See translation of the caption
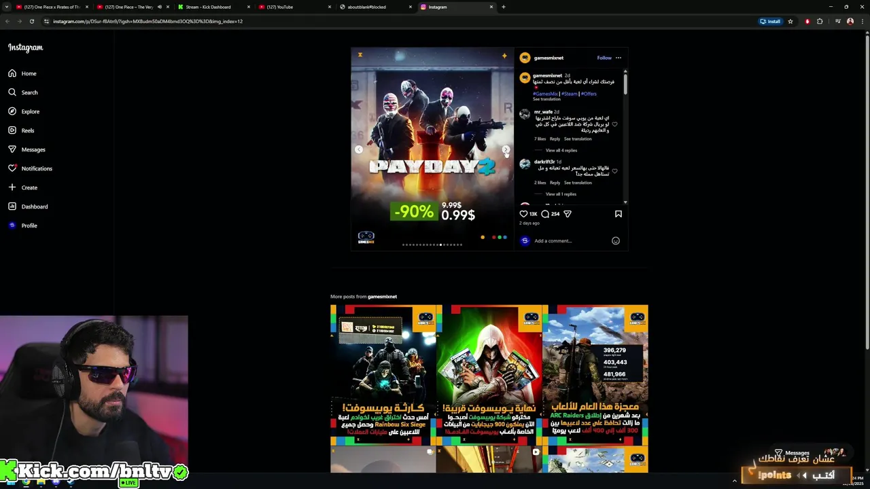 click(x=546, y=99)
